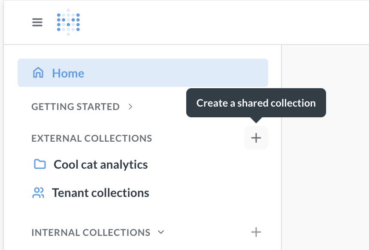Open the Tenant collections entry
Image resolution: width=369 pixels, height=250 pixels.
click(x=101, y=193)
